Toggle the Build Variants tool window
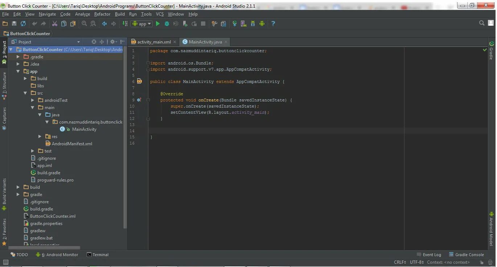Screen dimensions: 497x267 [x=4, y=194]
